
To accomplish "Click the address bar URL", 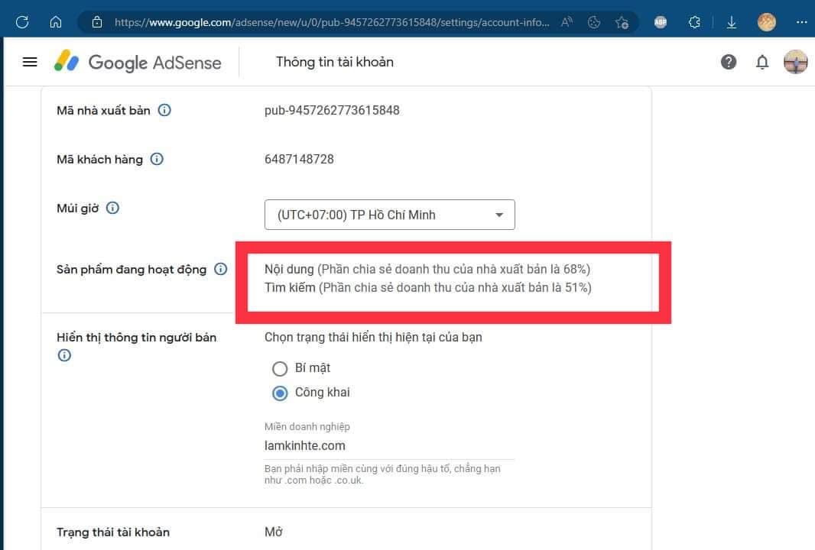I will tap(332, 22).
